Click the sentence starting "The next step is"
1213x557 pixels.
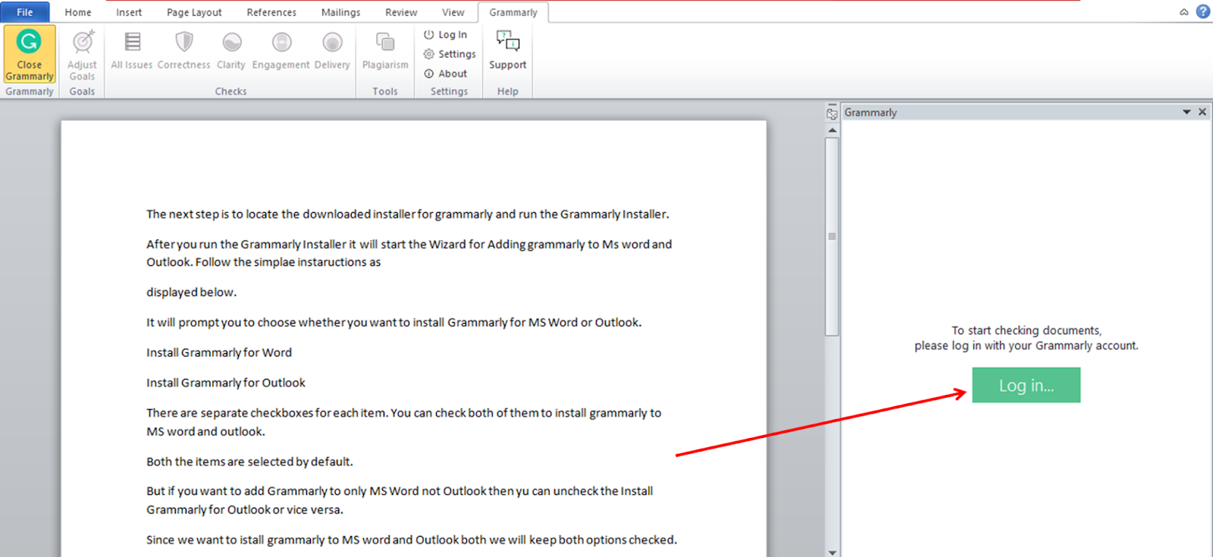[x=408, y=214]
